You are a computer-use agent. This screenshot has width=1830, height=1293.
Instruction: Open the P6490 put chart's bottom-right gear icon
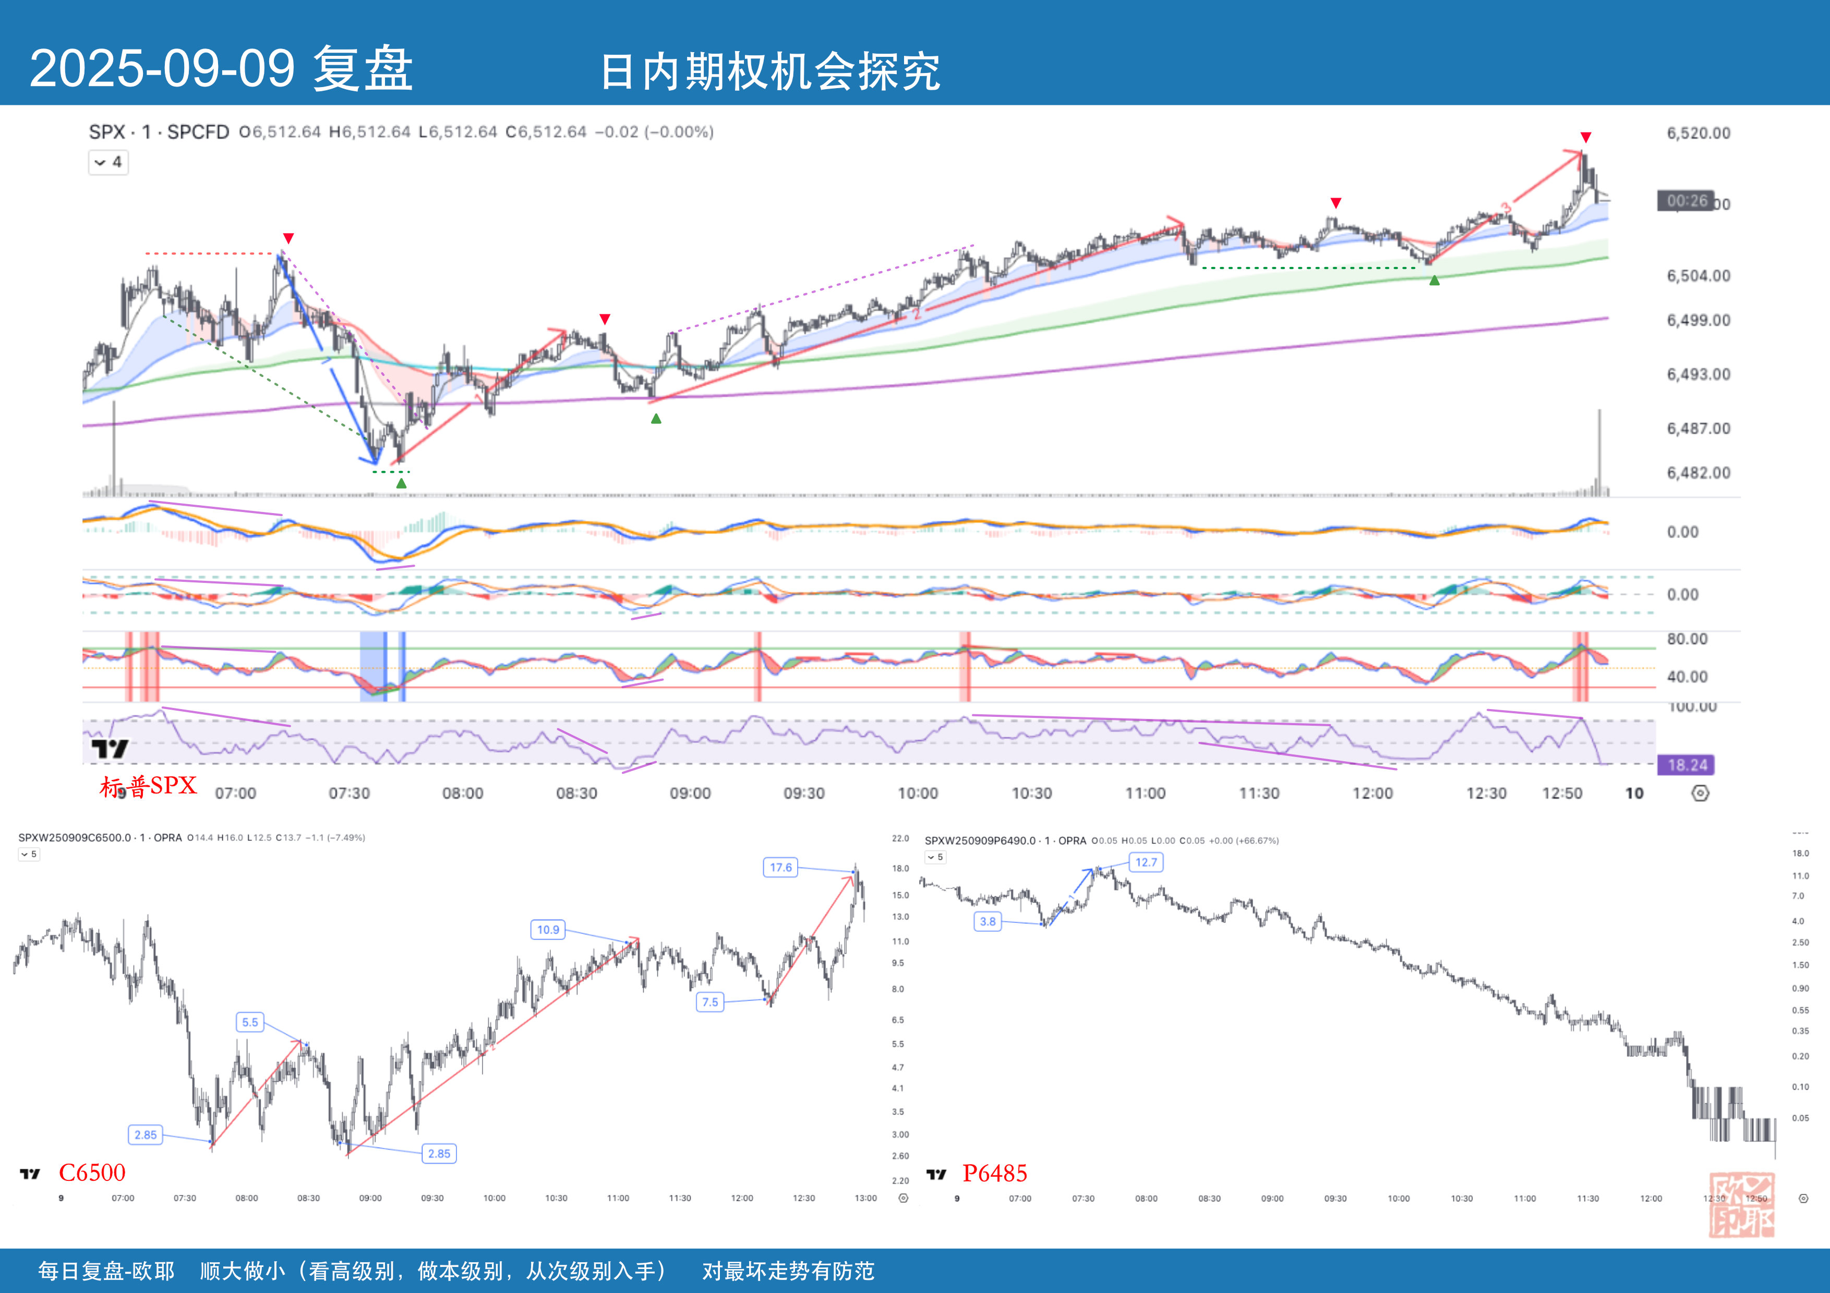pyautogui.click(x=1804, y=1198)
